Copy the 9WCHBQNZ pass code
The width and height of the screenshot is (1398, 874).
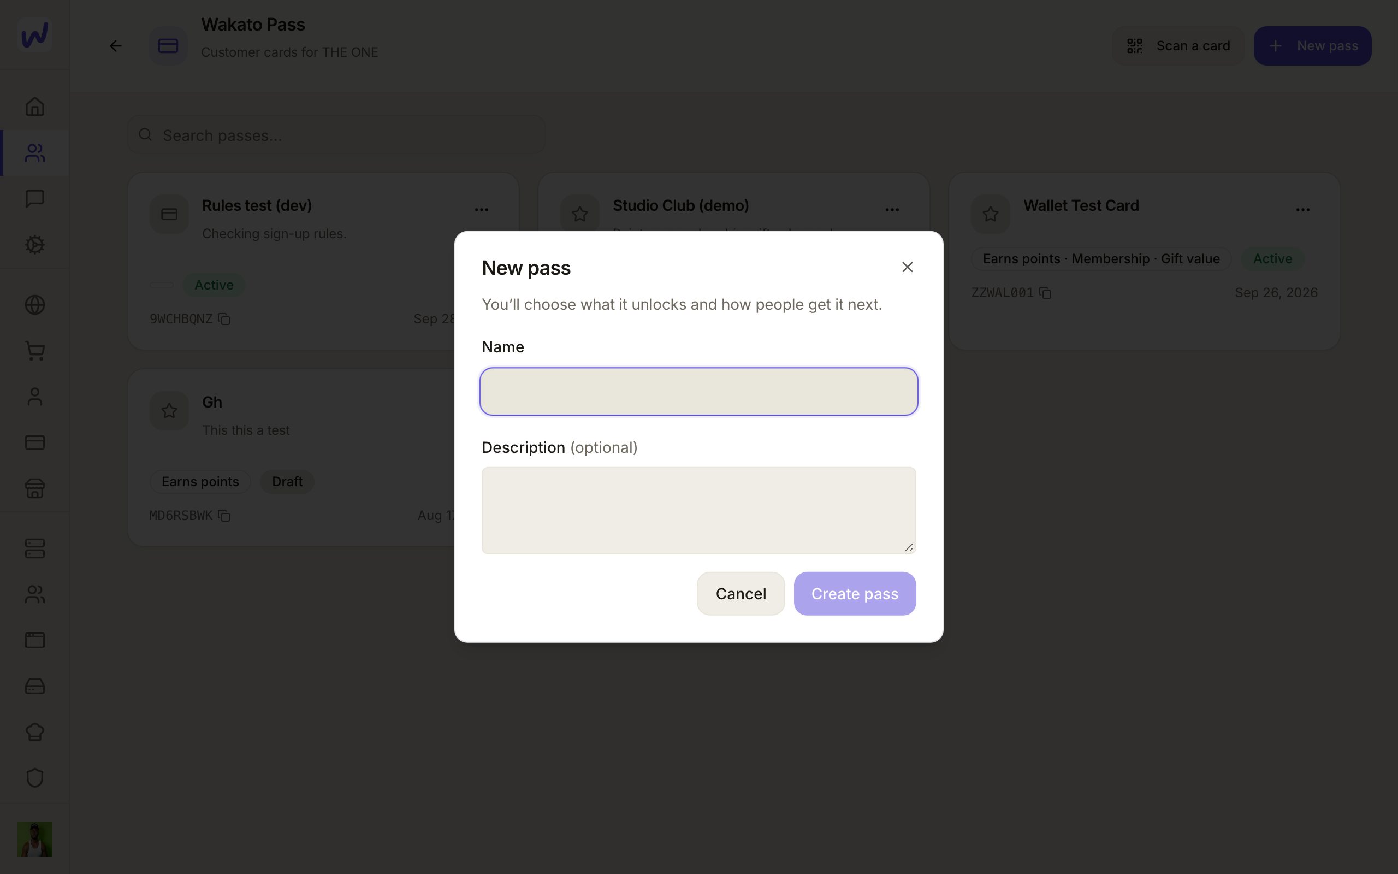224,319
